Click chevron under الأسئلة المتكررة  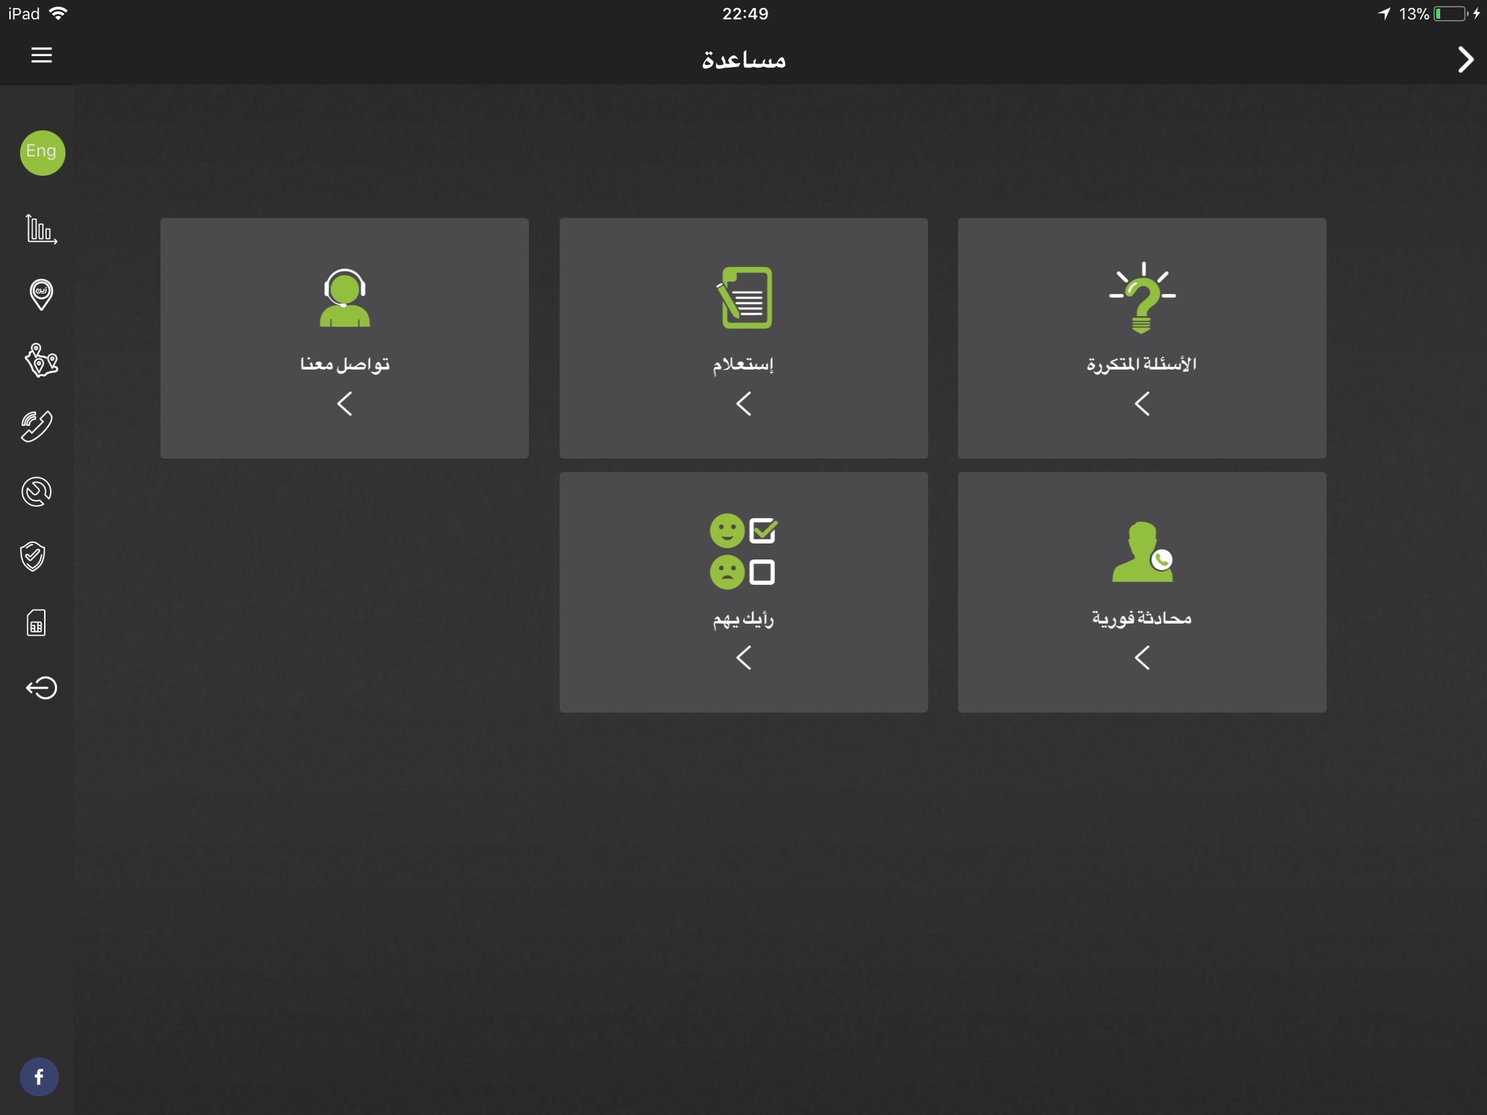[1142, 404]
